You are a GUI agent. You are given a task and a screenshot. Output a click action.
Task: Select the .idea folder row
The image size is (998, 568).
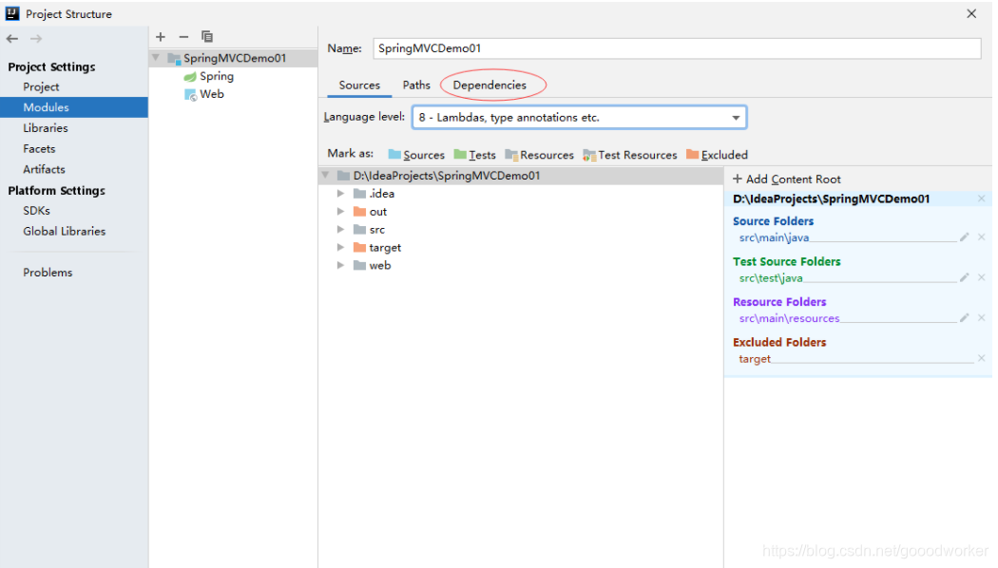click(521, 194)
